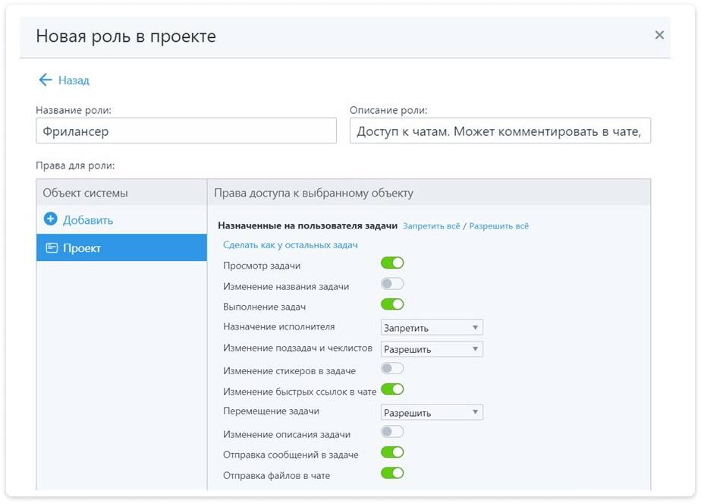Disable the Выполнение задач switch

click(x=392, y=304)
